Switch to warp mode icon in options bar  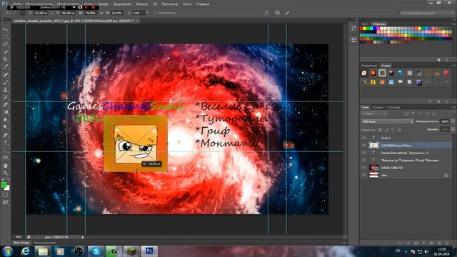(x=266, y=13)
